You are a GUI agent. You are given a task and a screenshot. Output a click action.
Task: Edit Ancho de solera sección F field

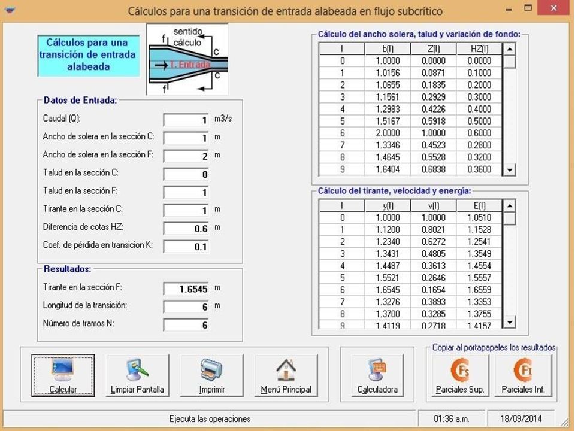(186, 156)
